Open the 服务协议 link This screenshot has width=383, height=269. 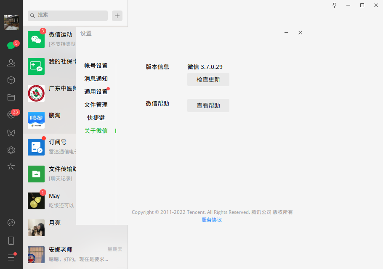tap(212, 220)
